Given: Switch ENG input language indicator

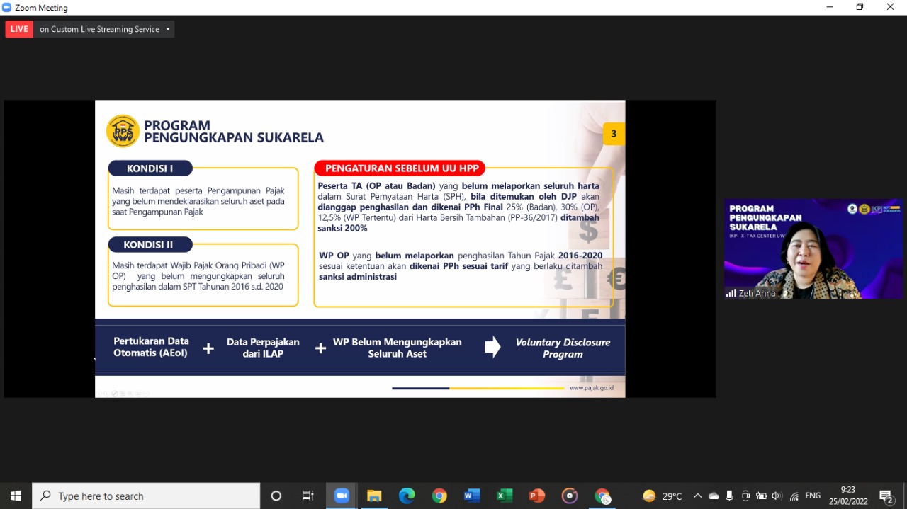Looking at the screenshot, I should [x=813, y=496].
